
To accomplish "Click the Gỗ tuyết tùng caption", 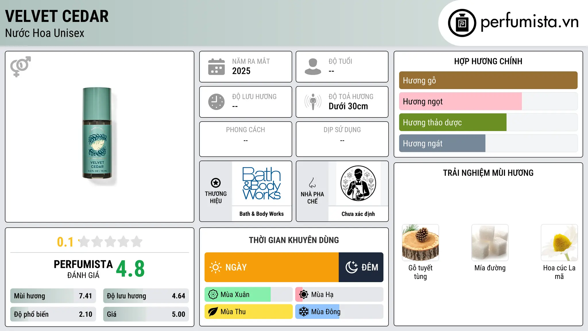I will [420, 272].
